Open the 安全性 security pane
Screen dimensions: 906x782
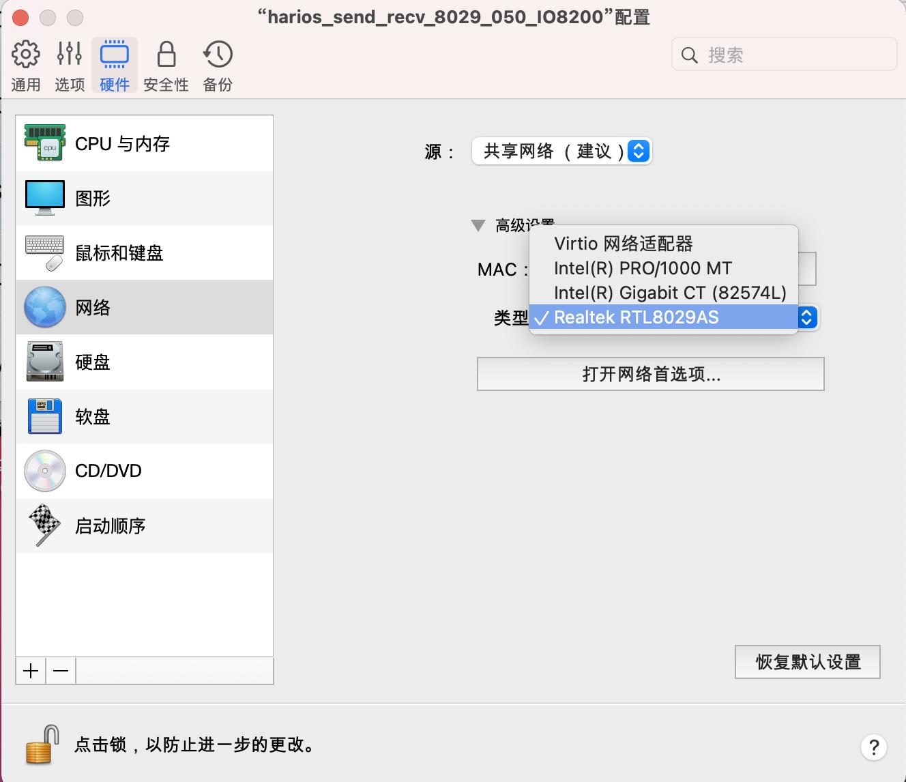166,65
